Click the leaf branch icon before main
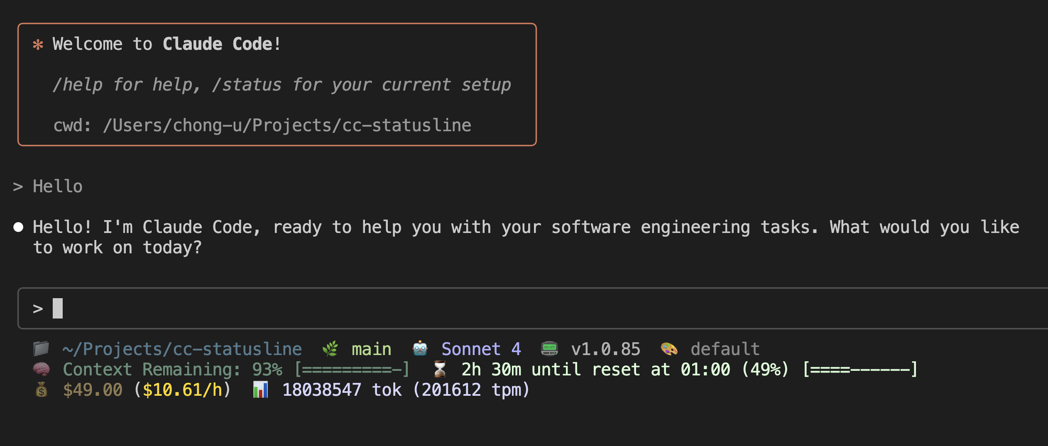1048x446 pixels. [x=330, y=349]
